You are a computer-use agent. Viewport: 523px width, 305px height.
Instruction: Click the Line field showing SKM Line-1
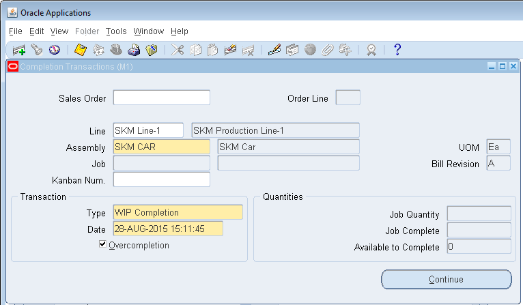click(148, 130)
